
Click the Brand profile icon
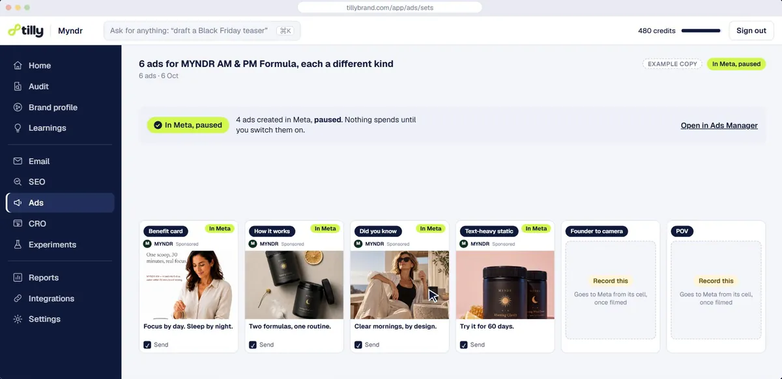click(x=18, y=107)
